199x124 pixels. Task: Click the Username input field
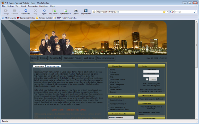(x=151, y=71)
